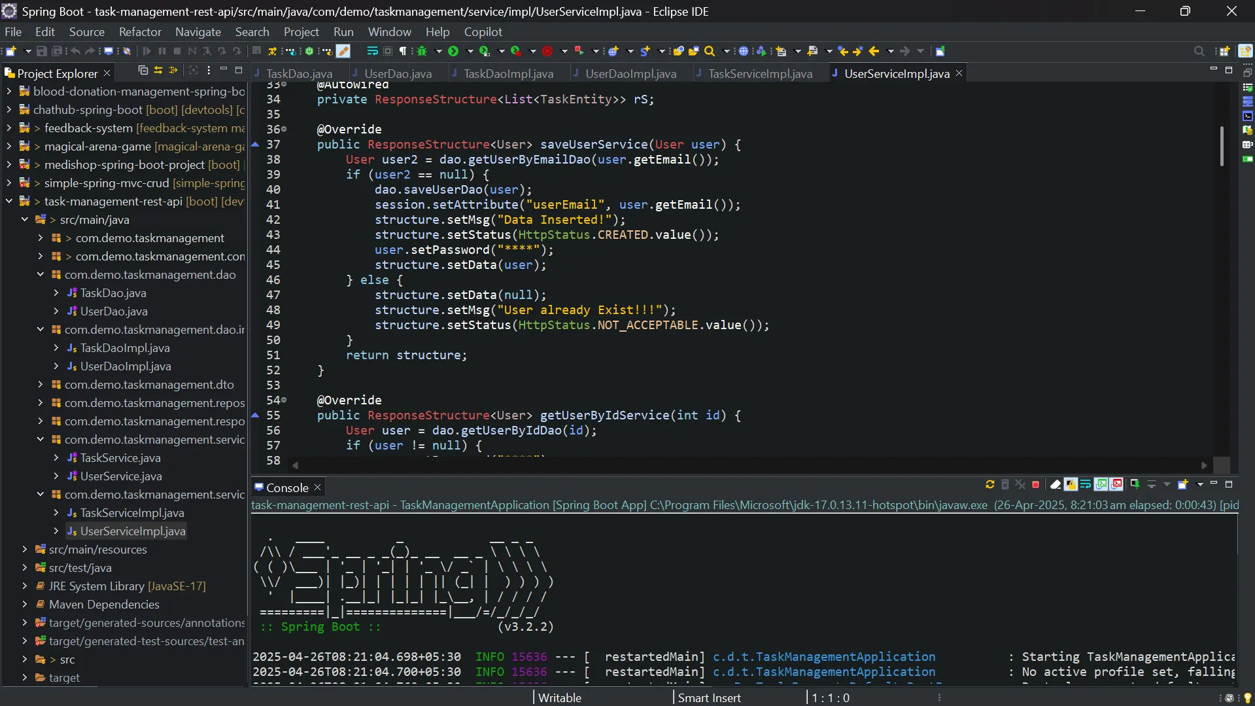The height and width of the screenshot is (706, 1255).
Task: Click the Smart Insert status bar entry
Action: [x=709, y=698]
